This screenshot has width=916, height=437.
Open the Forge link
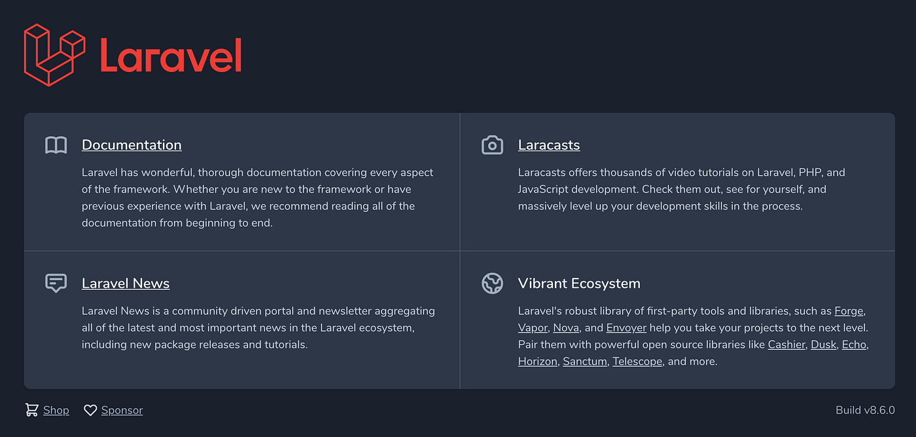coord(848,311)
